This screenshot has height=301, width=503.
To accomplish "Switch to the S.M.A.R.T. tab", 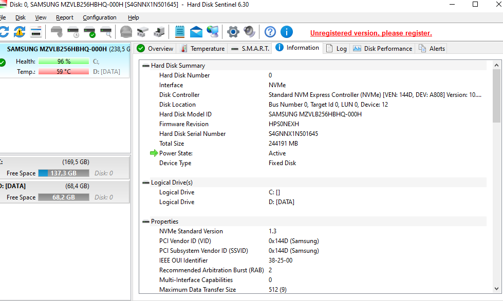I will pyautogui.click(x=251, y=49).
